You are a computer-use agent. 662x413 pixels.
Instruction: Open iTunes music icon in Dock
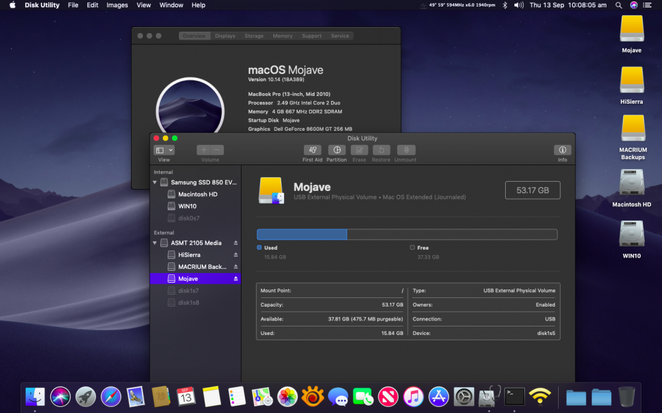coord(413,396)
